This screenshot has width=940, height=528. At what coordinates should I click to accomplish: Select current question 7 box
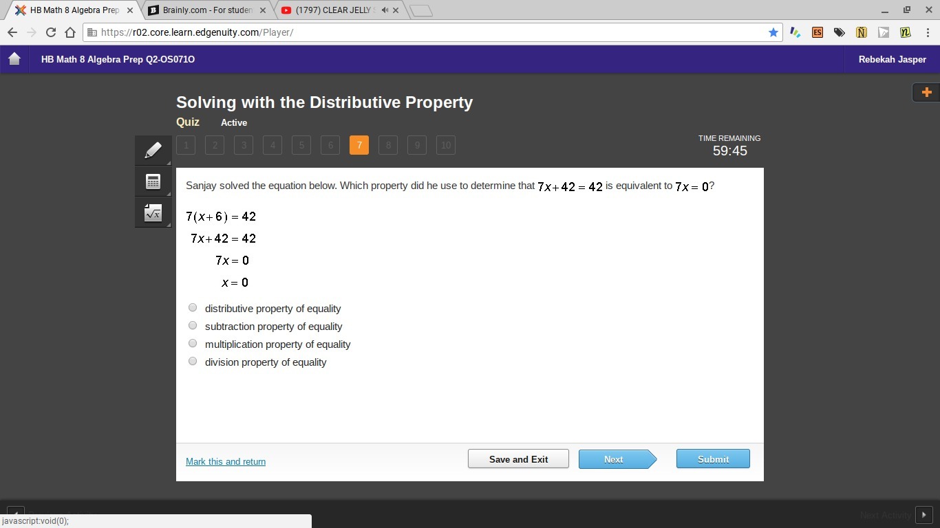(x=359, y=145)
